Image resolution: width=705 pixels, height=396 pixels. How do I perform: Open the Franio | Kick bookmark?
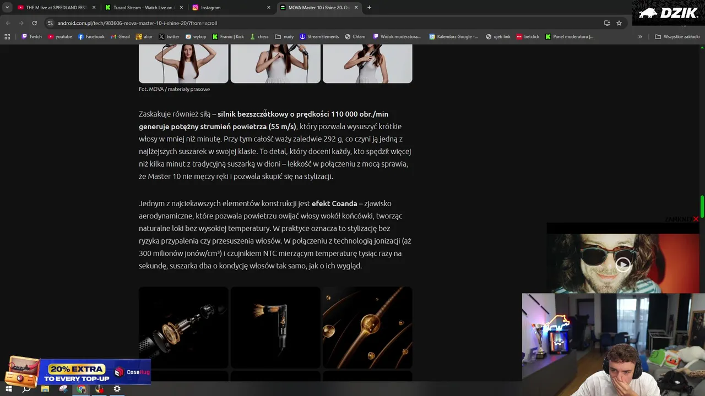228,37
